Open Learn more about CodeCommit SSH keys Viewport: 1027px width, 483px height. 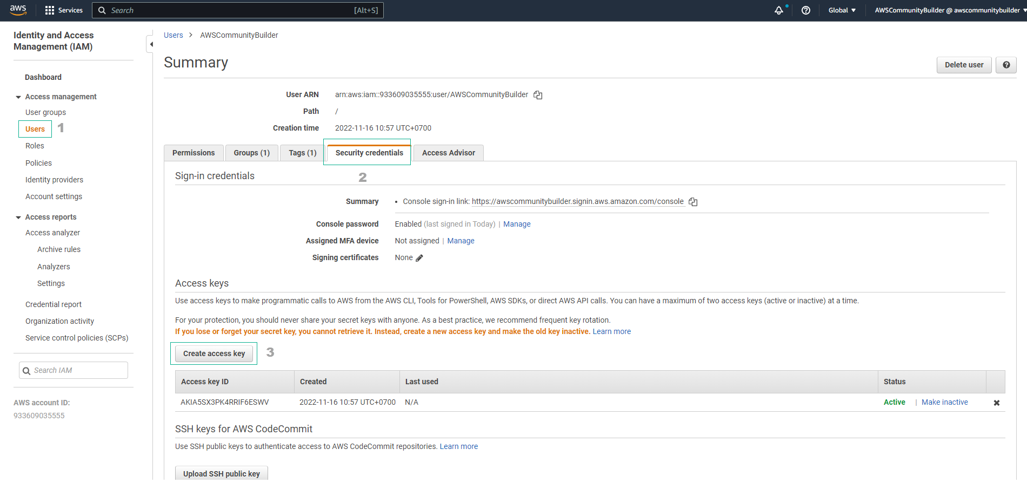pyautogui.click(x=459, y=446)
